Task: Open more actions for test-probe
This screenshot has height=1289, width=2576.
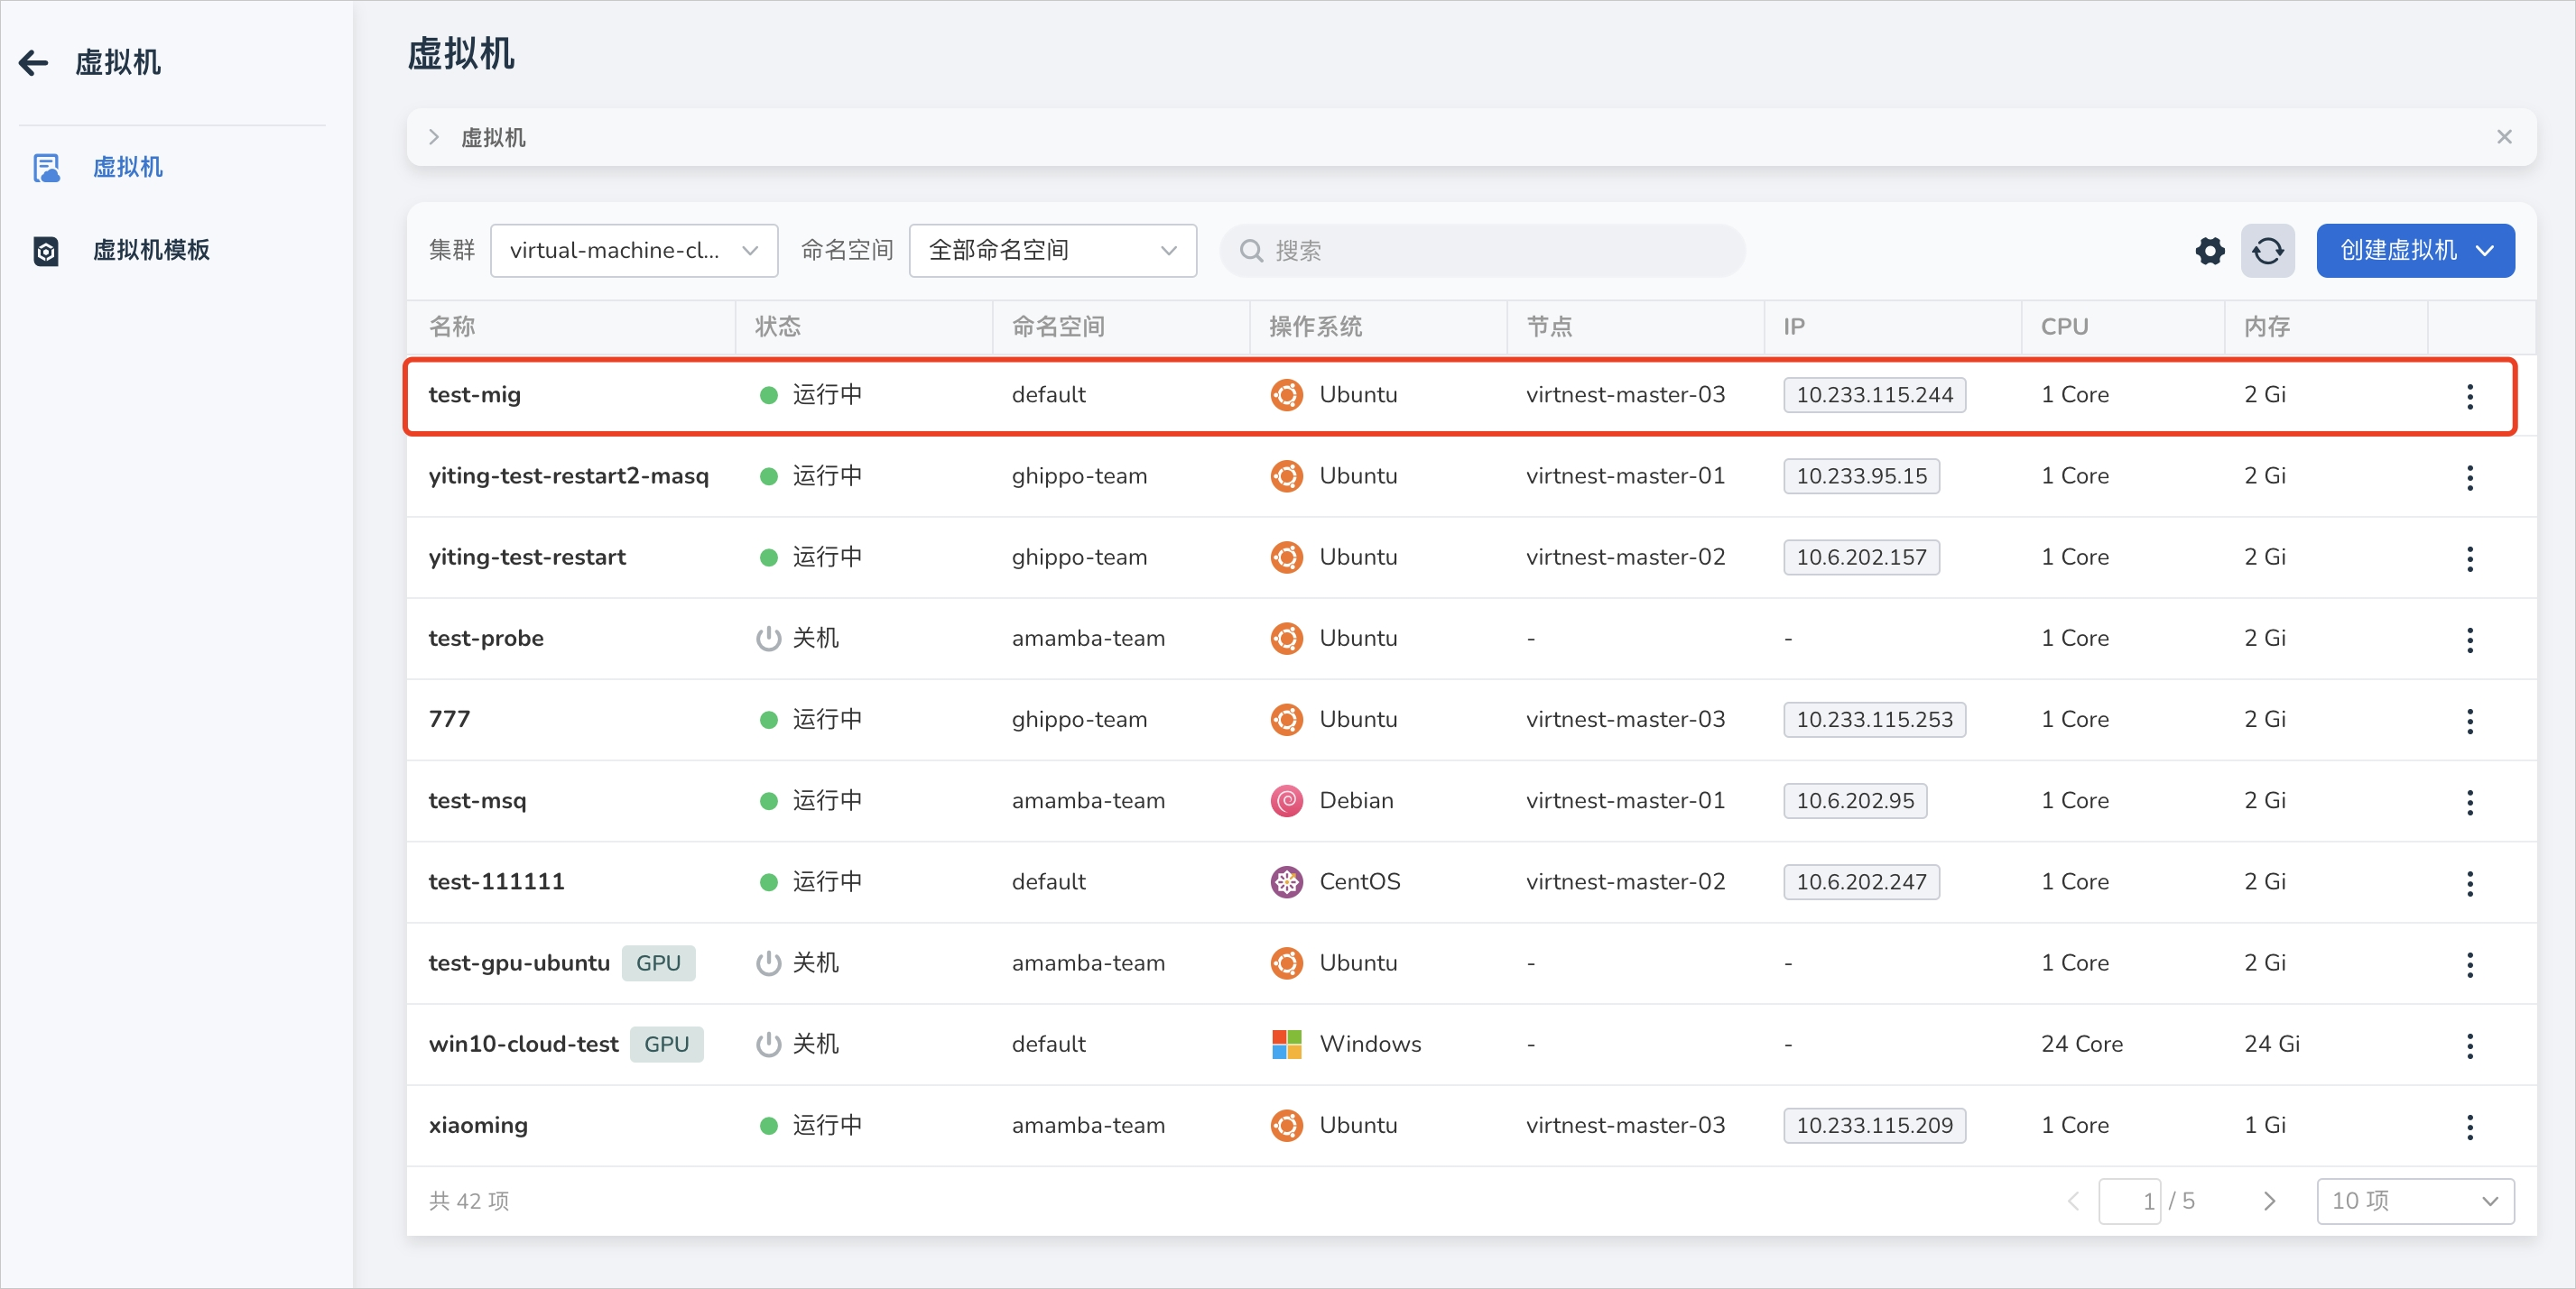Action: tap(2469, 640)
